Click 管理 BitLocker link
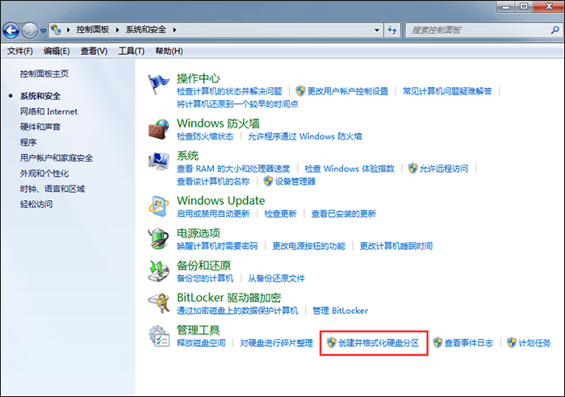Image resolution: width=565 pixels, height=397 pixels. [340, 311]
